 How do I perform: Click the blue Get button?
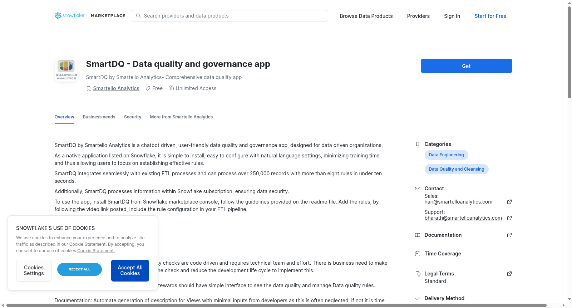click(466, 66)
